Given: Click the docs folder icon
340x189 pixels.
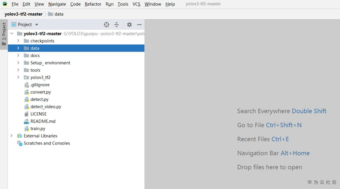Looking at the screenshot, I should [26, 55].
